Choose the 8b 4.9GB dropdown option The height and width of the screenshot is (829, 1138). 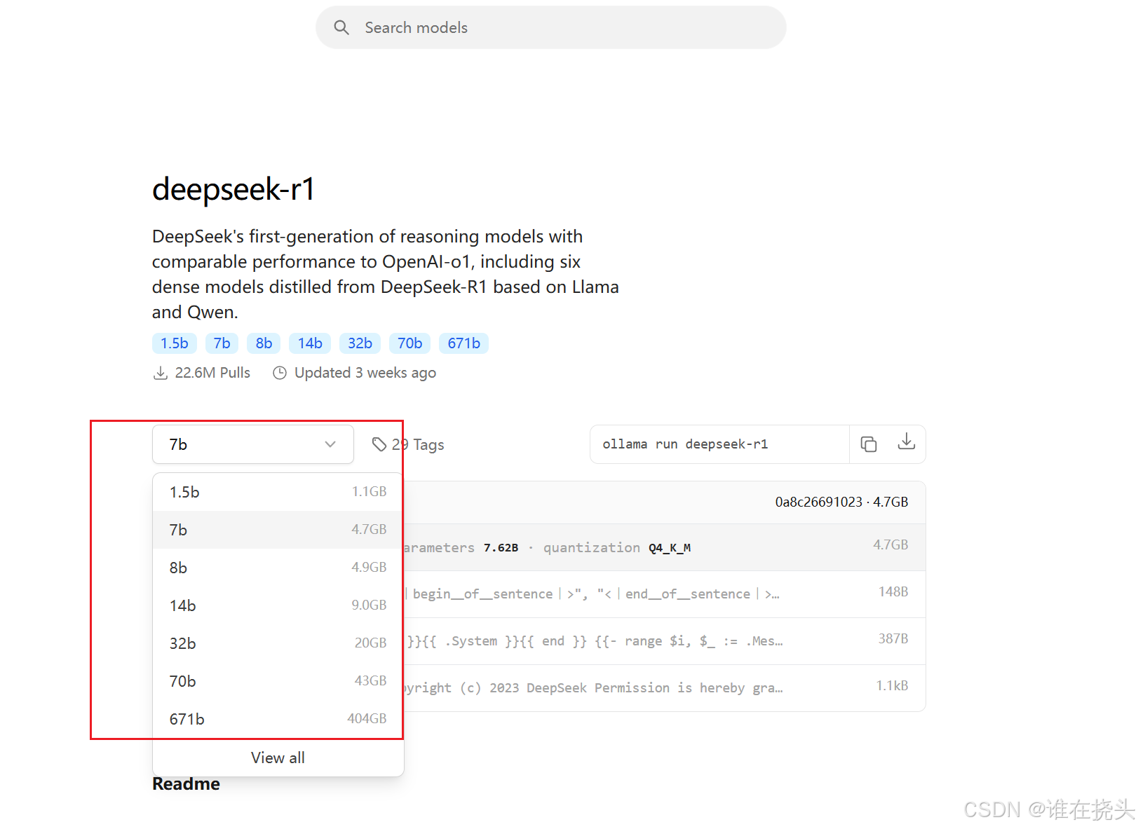click(278, 568)
